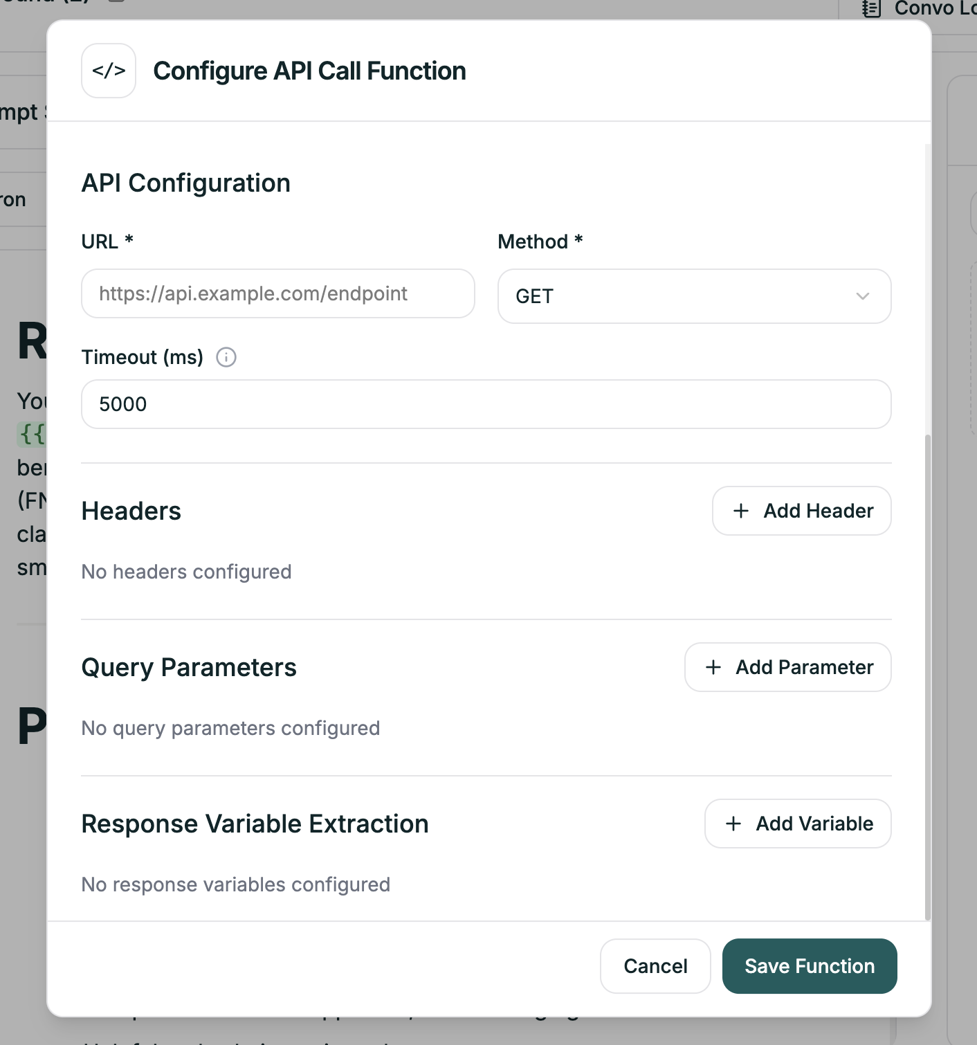Open the Convo Log panel label

[933, 8]
